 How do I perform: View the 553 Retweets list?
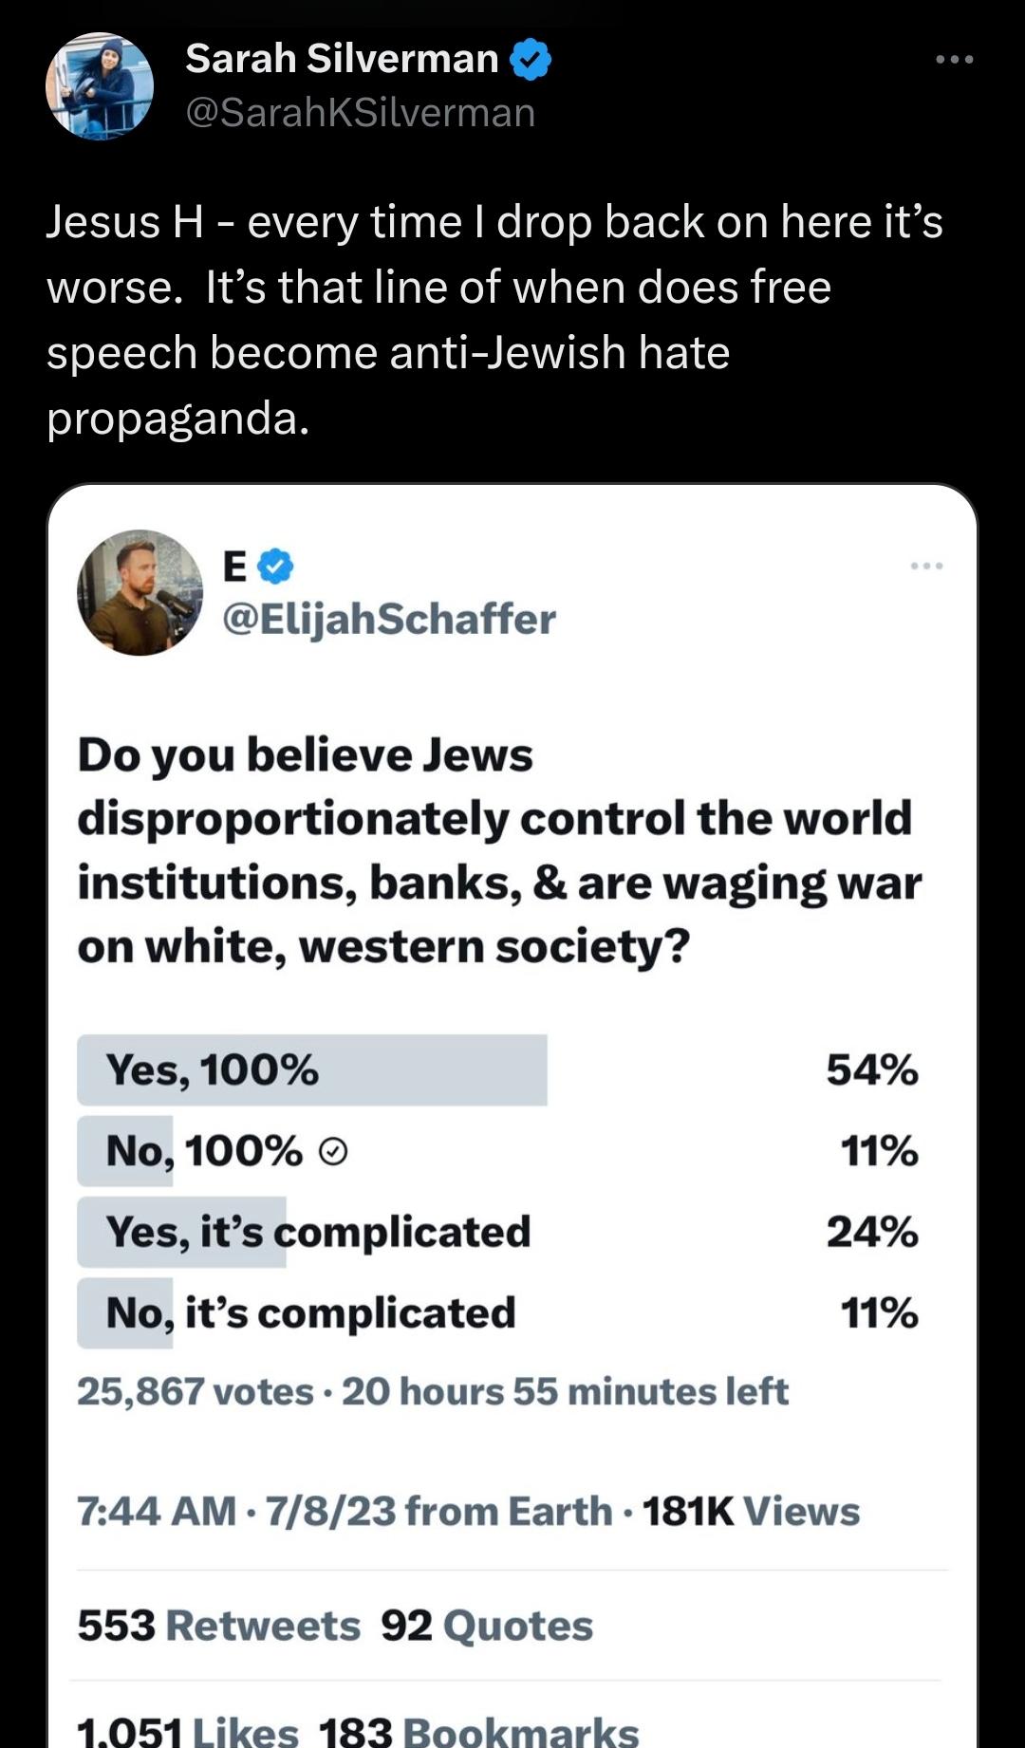(219, 1626)
